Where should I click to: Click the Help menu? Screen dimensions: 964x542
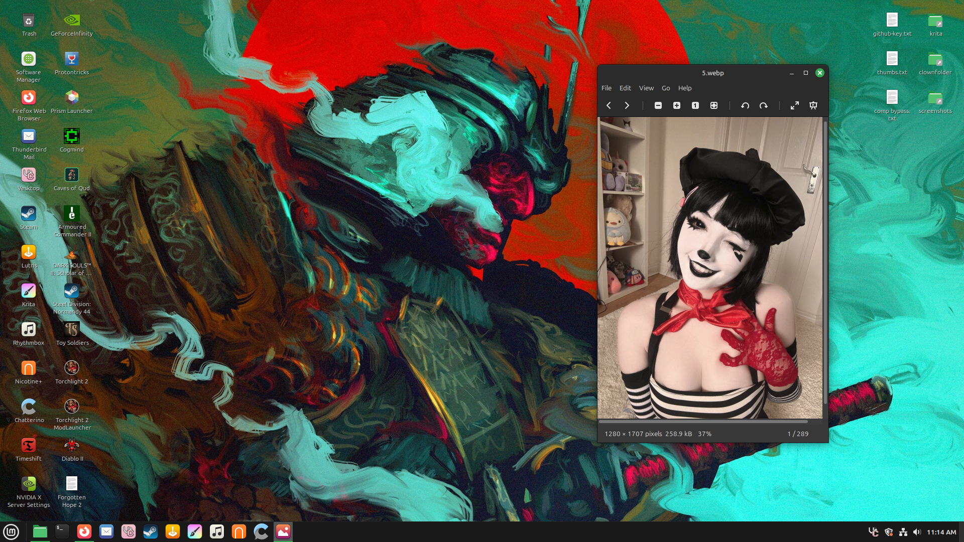tap(685, 88)
